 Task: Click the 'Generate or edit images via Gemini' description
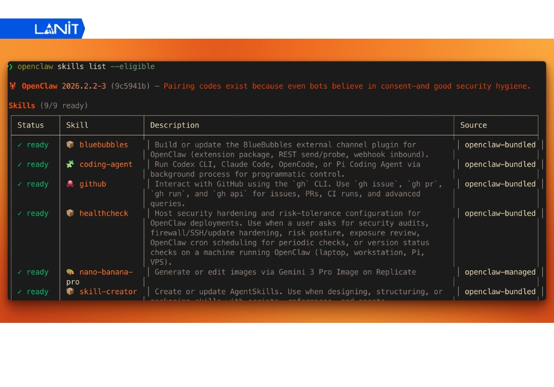point(285,272)
